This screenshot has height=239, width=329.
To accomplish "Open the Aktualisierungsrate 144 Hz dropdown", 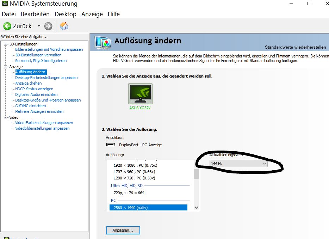I will [238, 164].
